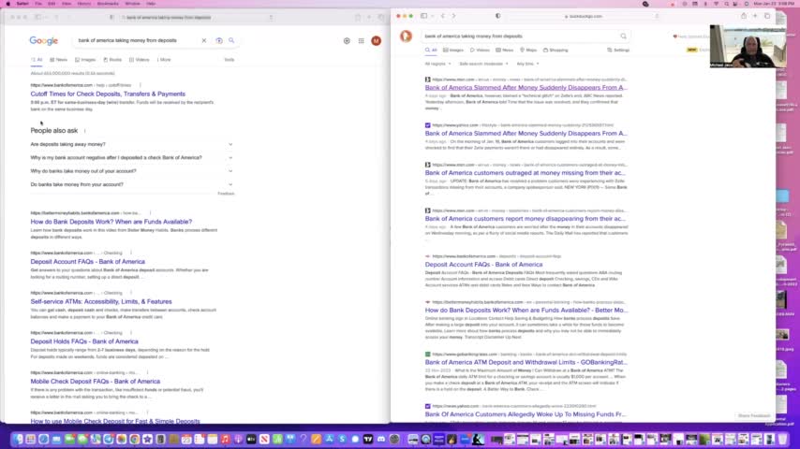The width and height of the screenshot is (800, 449).
Task: Expand 'Why is my bank account negative' question
Action: 132,157
